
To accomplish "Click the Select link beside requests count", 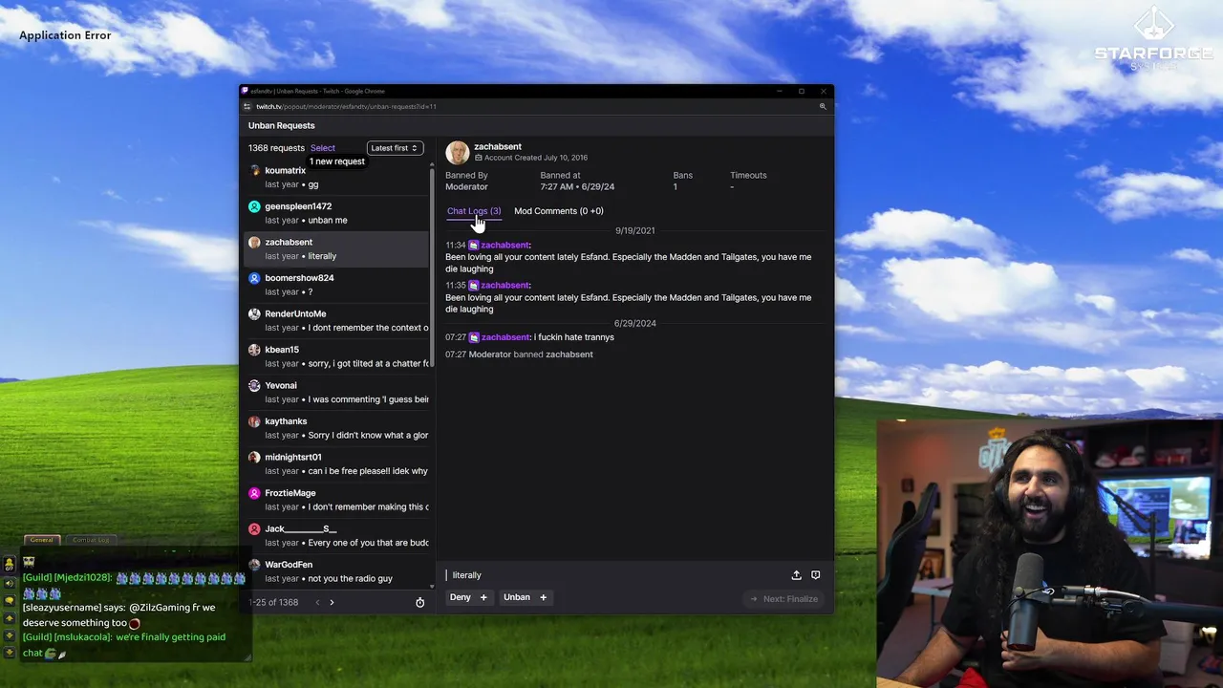I will pyautogui.click(x=323, y=148).
